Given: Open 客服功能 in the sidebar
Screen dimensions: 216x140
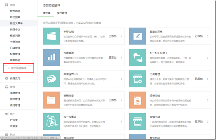Looking at the screenshot, I should [x=15, y=60].
